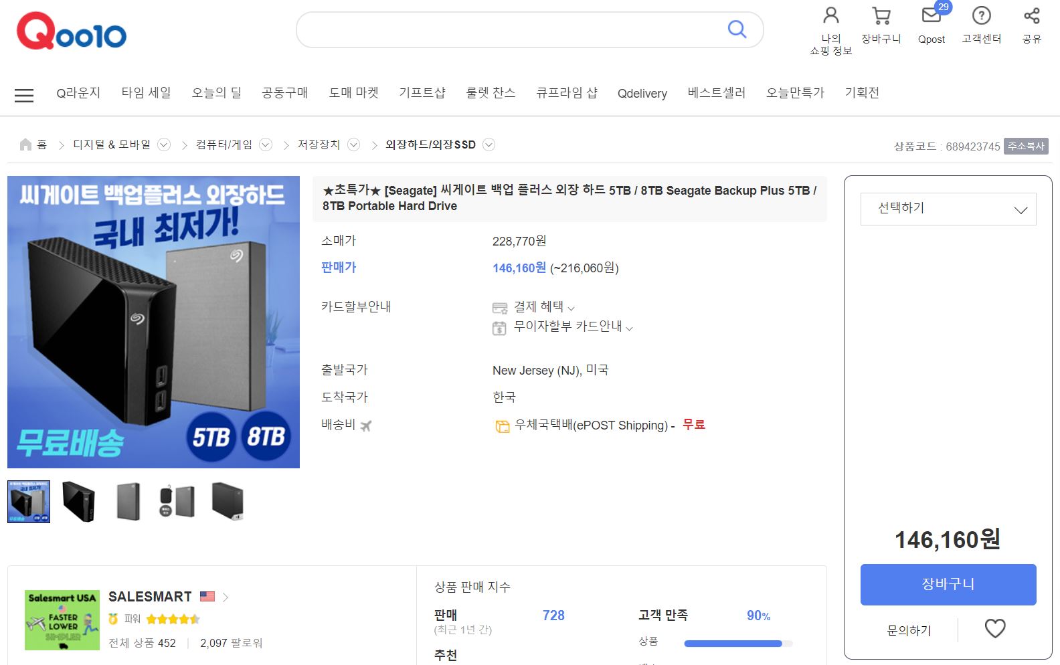Click 문의하기 link
Viewport: 1060px width, 665px height.
coord(909,630)
